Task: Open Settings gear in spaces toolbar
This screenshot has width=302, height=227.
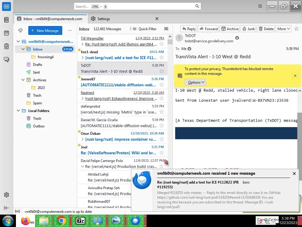Action: coord(6,195)
